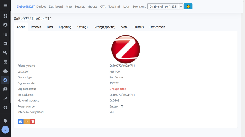Switch to the Settings(specific) tab
245x137 pixels.
pos(104,27)
